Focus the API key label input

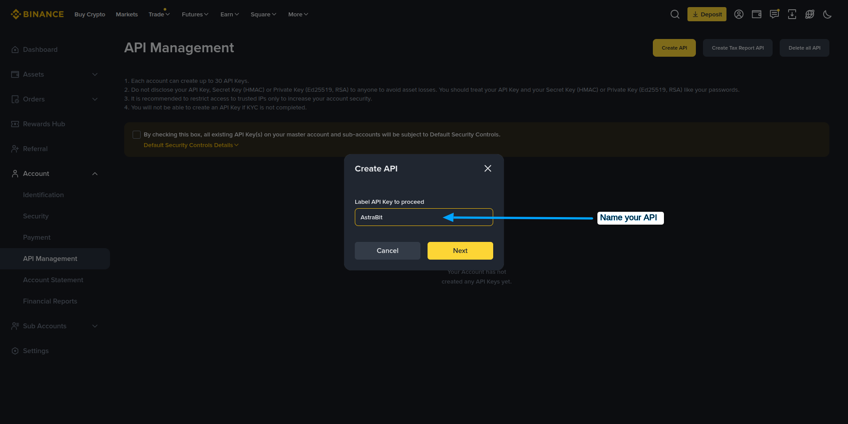424,217
